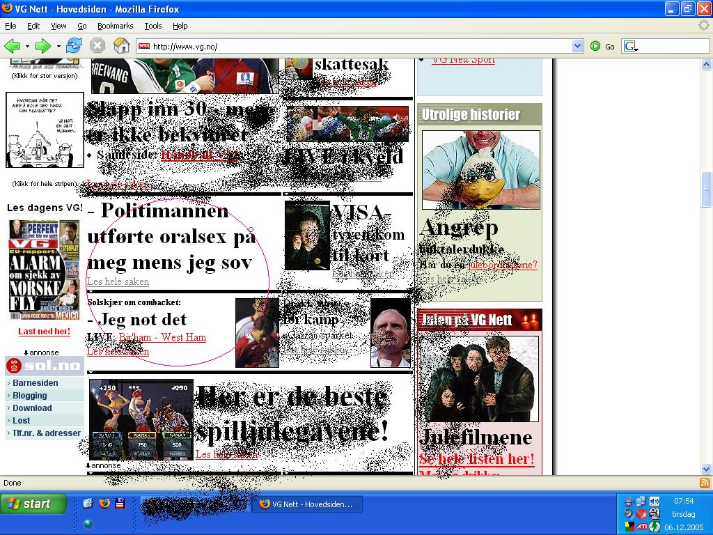This screenshot has width=713, height=535.
Task: Click the VG front page cover thumbnail
Action: click(44, 270)
